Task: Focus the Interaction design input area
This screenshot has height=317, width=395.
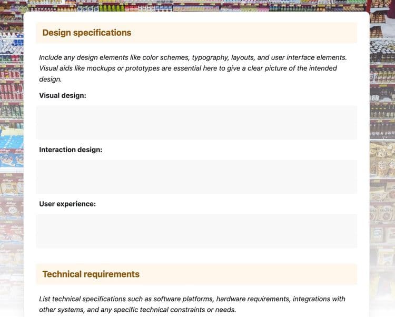Action: point(196,177)
